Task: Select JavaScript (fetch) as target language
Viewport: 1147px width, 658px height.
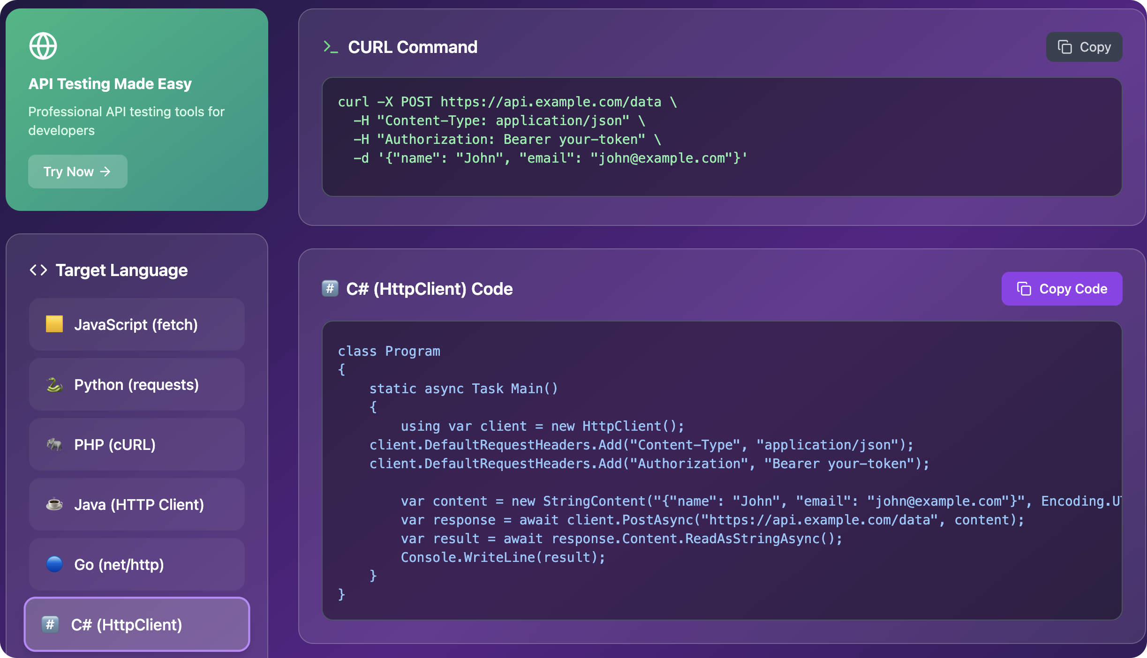Action: (x=136, y=324)
